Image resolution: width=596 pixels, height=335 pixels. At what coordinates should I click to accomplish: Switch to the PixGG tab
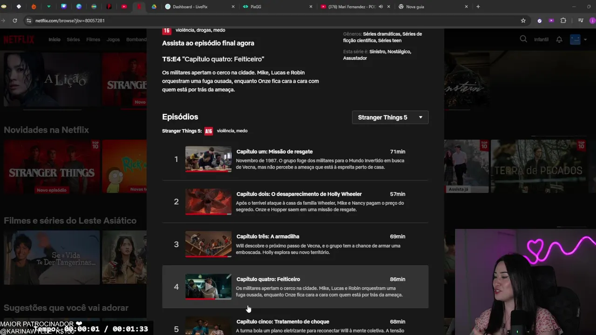278,7
